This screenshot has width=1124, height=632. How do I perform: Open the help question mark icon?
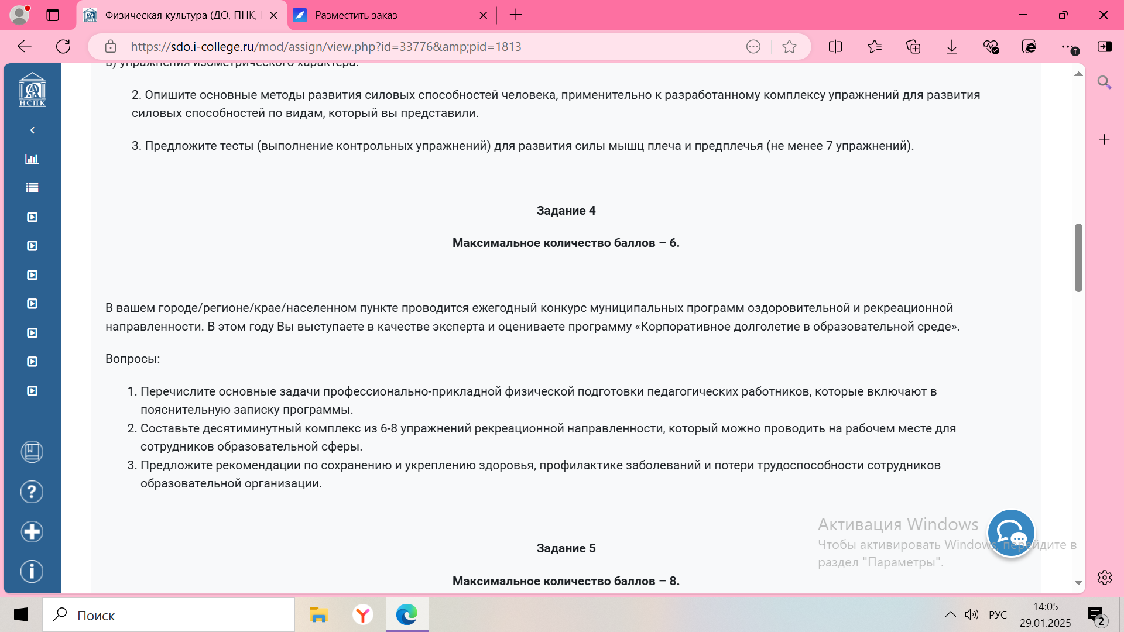(32, 492)
